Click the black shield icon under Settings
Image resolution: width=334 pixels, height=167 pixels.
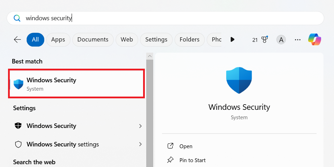18,126
